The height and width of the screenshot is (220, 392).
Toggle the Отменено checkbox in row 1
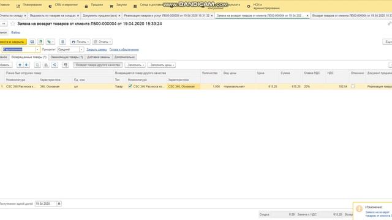click(353, 86)
